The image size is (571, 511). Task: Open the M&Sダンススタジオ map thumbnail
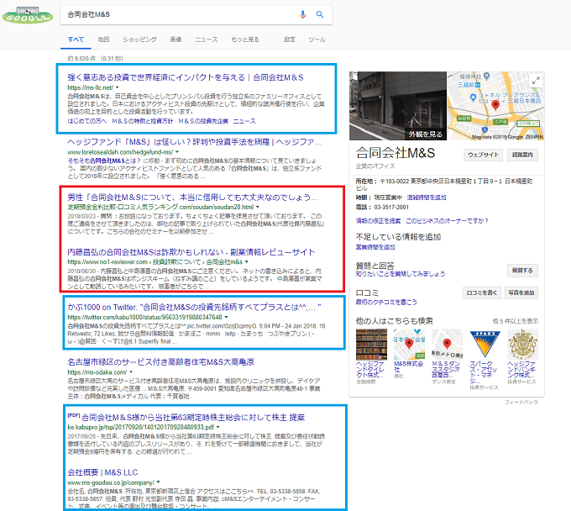(x=448, y=345)
